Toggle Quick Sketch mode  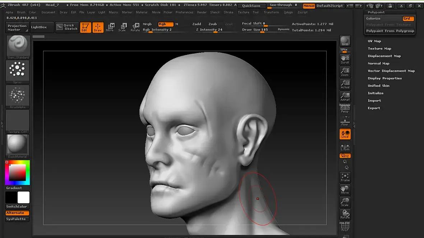tap(67, 27)
